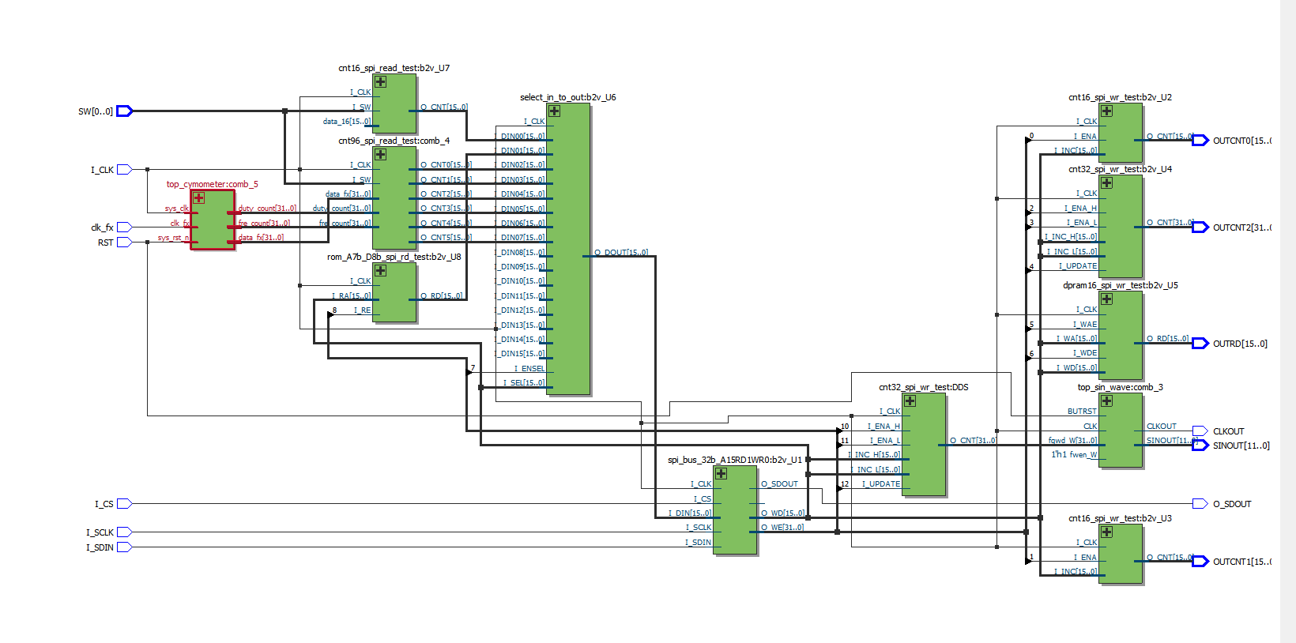Click the cnt16_spi_read_test:b2v_U7 instance label
Screen dimensions: 1296x643
(394, 68)
